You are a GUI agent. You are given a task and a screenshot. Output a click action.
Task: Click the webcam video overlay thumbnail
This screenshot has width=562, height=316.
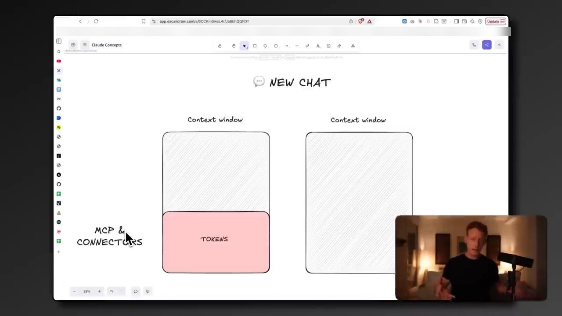[x=471, y=258]
